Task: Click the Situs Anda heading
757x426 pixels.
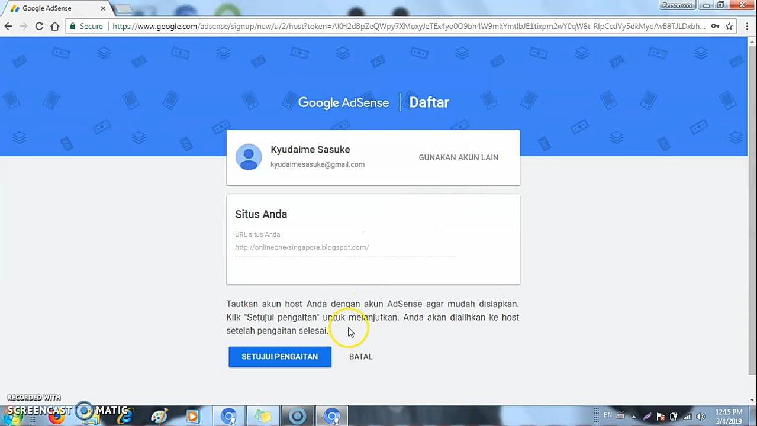Action: [x=261, y=214]
